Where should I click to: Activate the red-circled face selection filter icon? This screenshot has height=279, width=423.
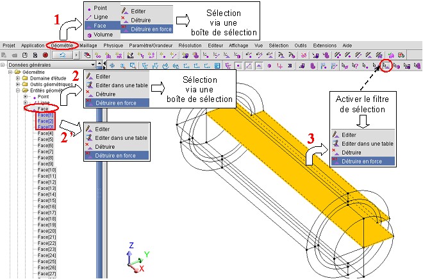[x=386, y=65]
